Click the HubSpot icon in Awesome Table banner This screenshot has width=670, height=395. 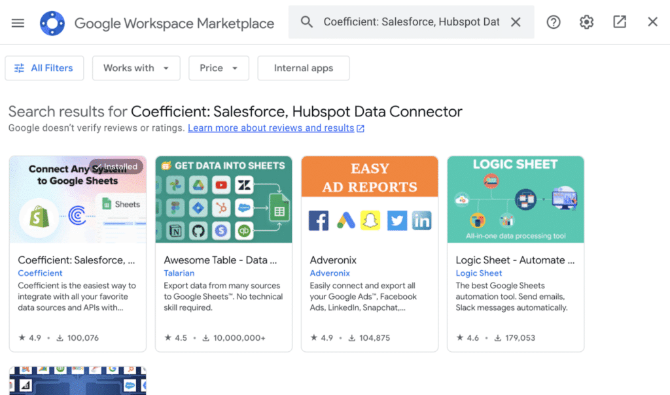pos(221,208)
